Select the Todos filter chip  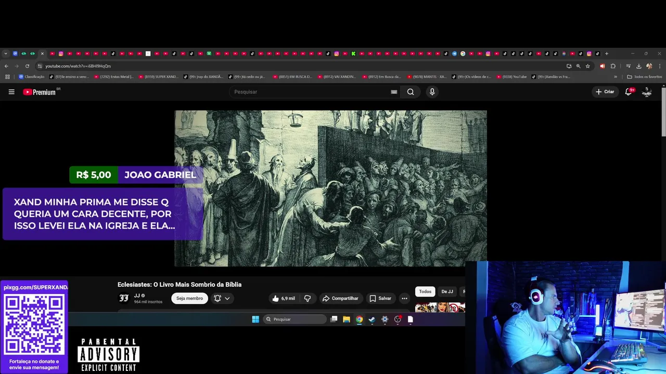[x=425, y=291]
